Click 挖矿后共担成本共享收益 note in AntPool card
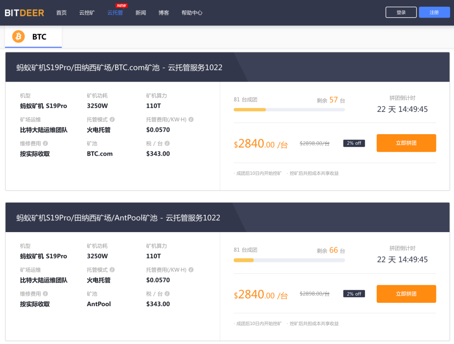Screen dimensions: 454x344 click(x=314, y=323)
